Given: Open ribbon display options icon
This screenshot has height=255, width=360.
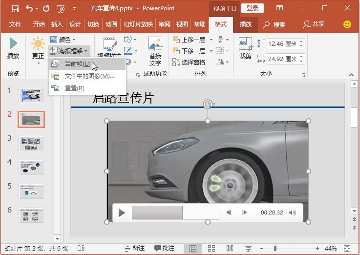Looking at the screenshot, I should coord(279,8).
